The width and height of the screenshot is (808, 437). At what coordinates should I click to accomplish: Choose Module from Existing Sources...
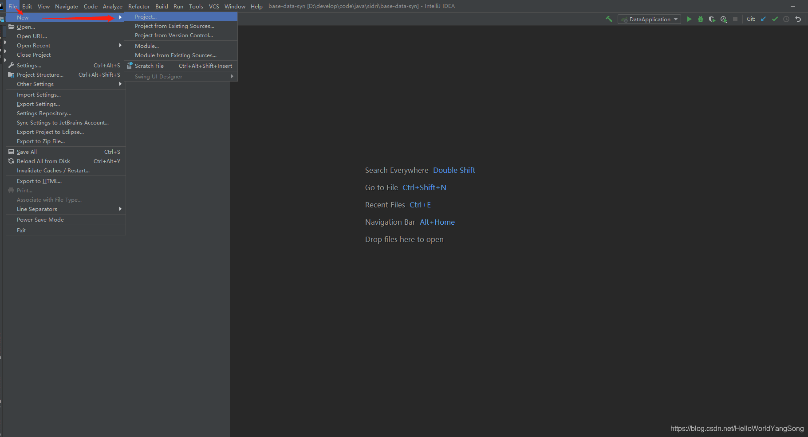coord(181,55)
